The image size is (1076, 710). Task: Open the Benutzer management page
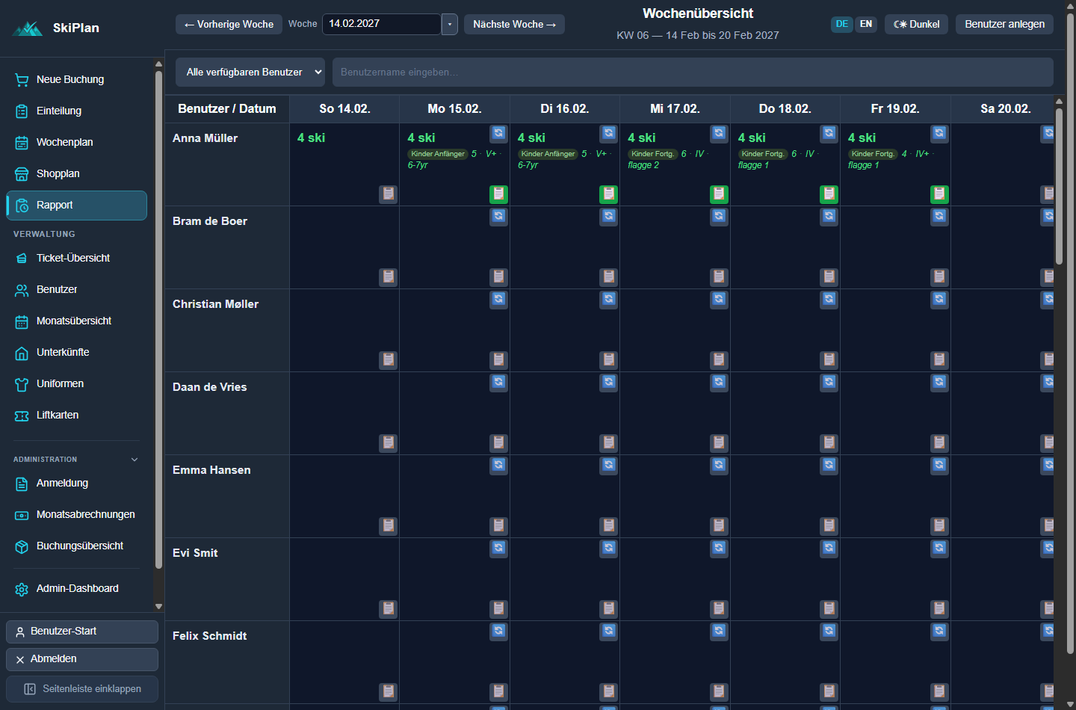click(x=76, y=290)
